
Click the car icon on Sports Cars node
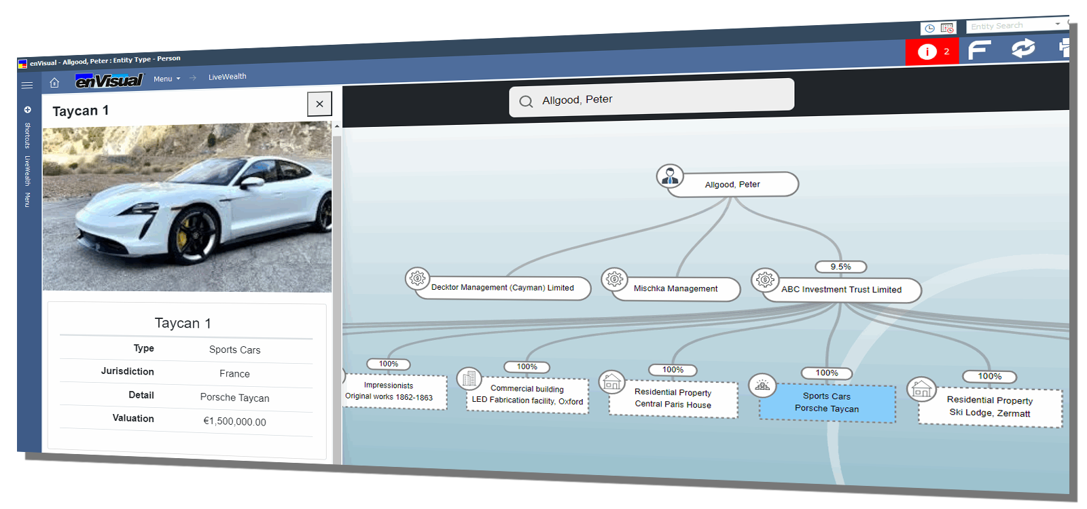(762, 385)
